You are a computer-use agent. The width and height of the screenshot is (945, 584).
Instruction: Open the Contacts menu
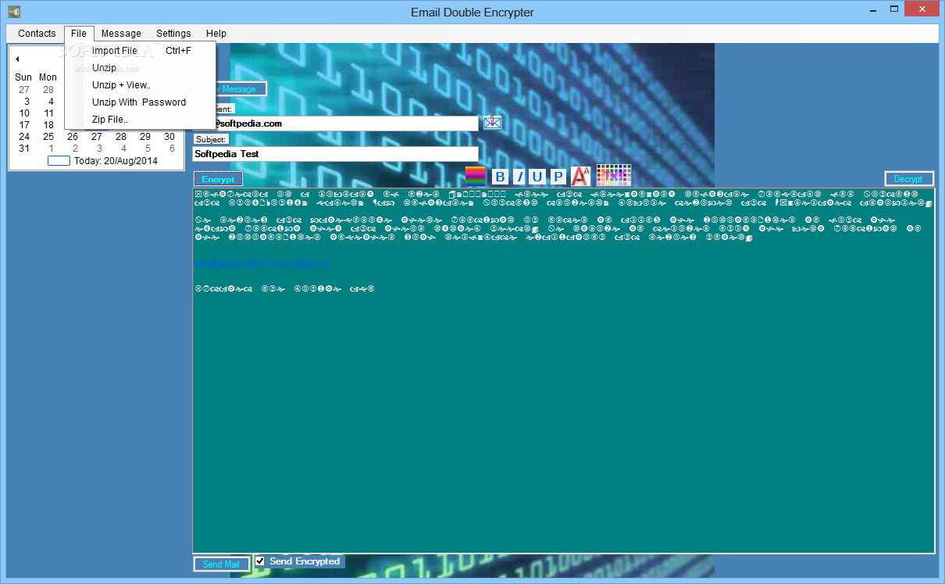click(37, 34)
